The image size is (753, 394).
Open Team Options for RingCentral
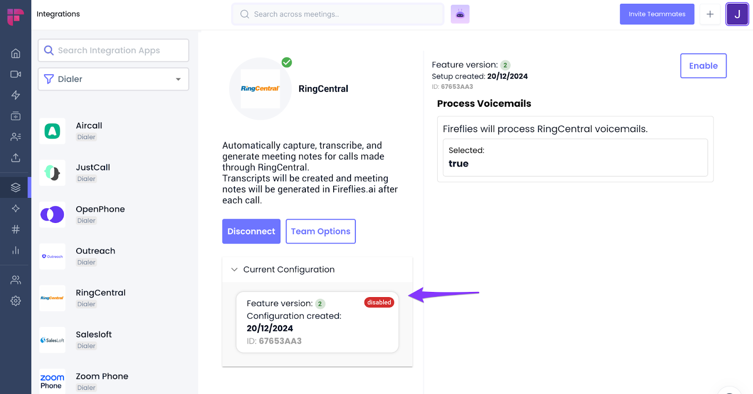(320, 231)
